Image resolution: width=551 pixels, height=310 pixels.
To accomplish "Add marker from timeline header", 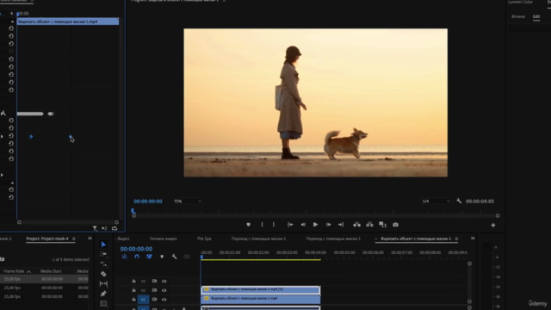I will click(162, 257).
